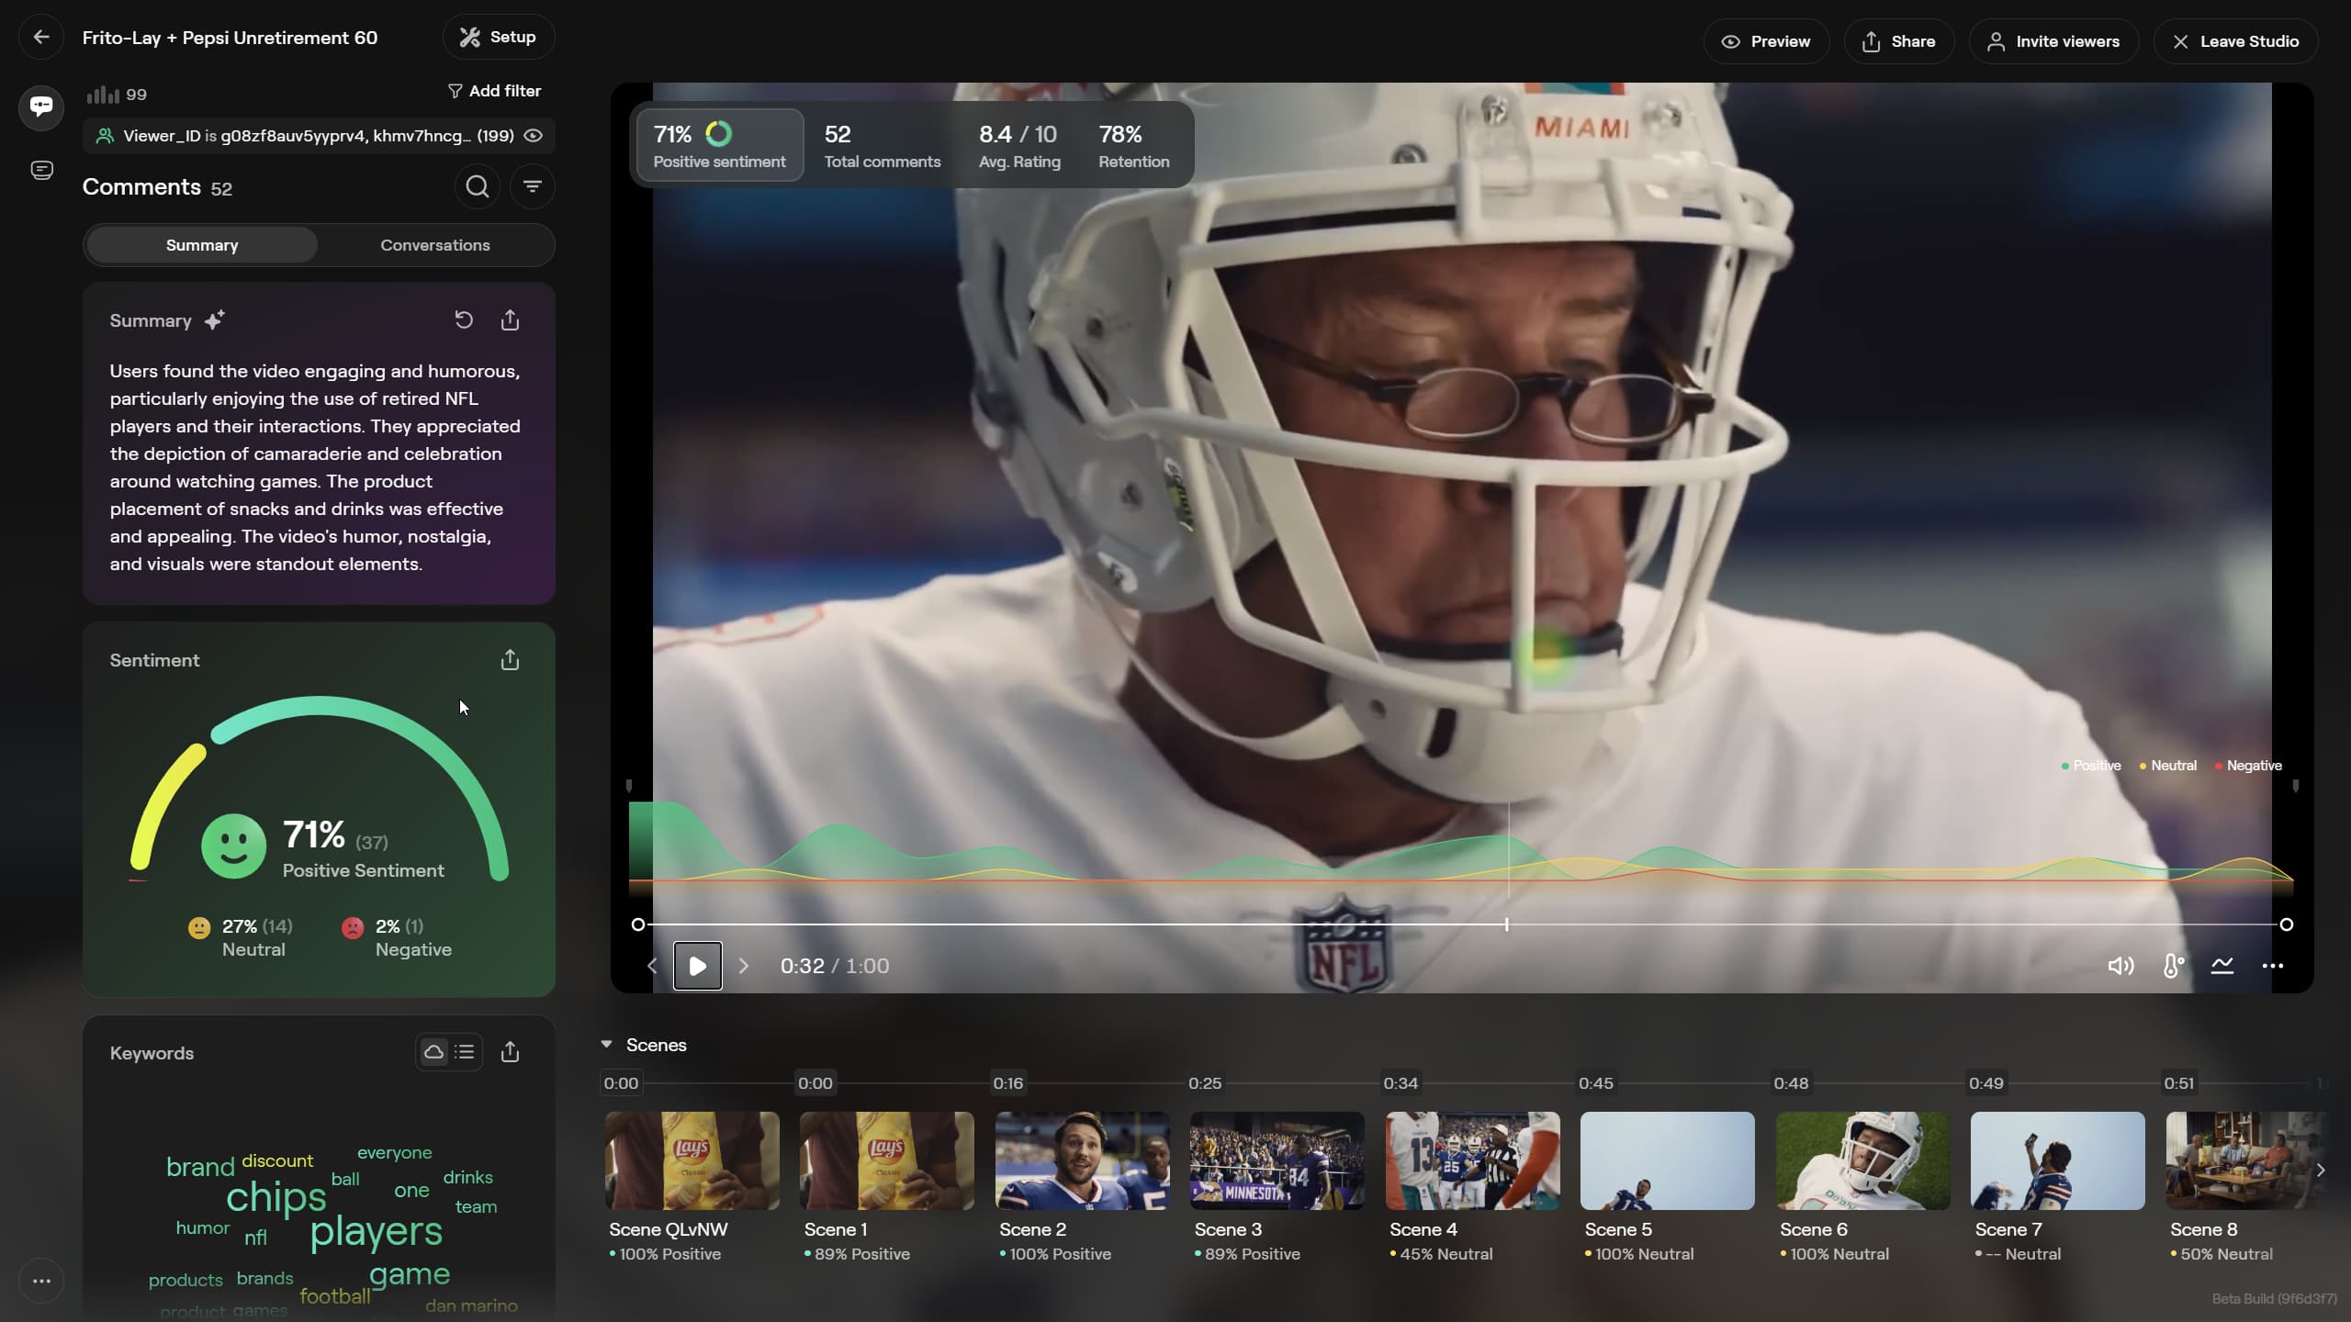
Task: Leave Studio
Action: [2235, 41]
